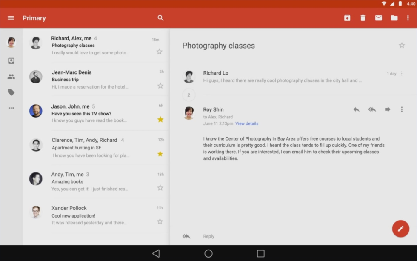The image size is (417, 261).
Task: Unstar the TV show email from Jason
Action: [160, 120]
